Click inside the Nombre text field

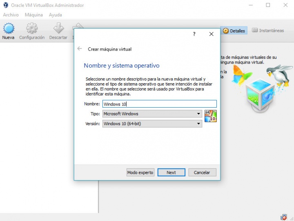160,104
